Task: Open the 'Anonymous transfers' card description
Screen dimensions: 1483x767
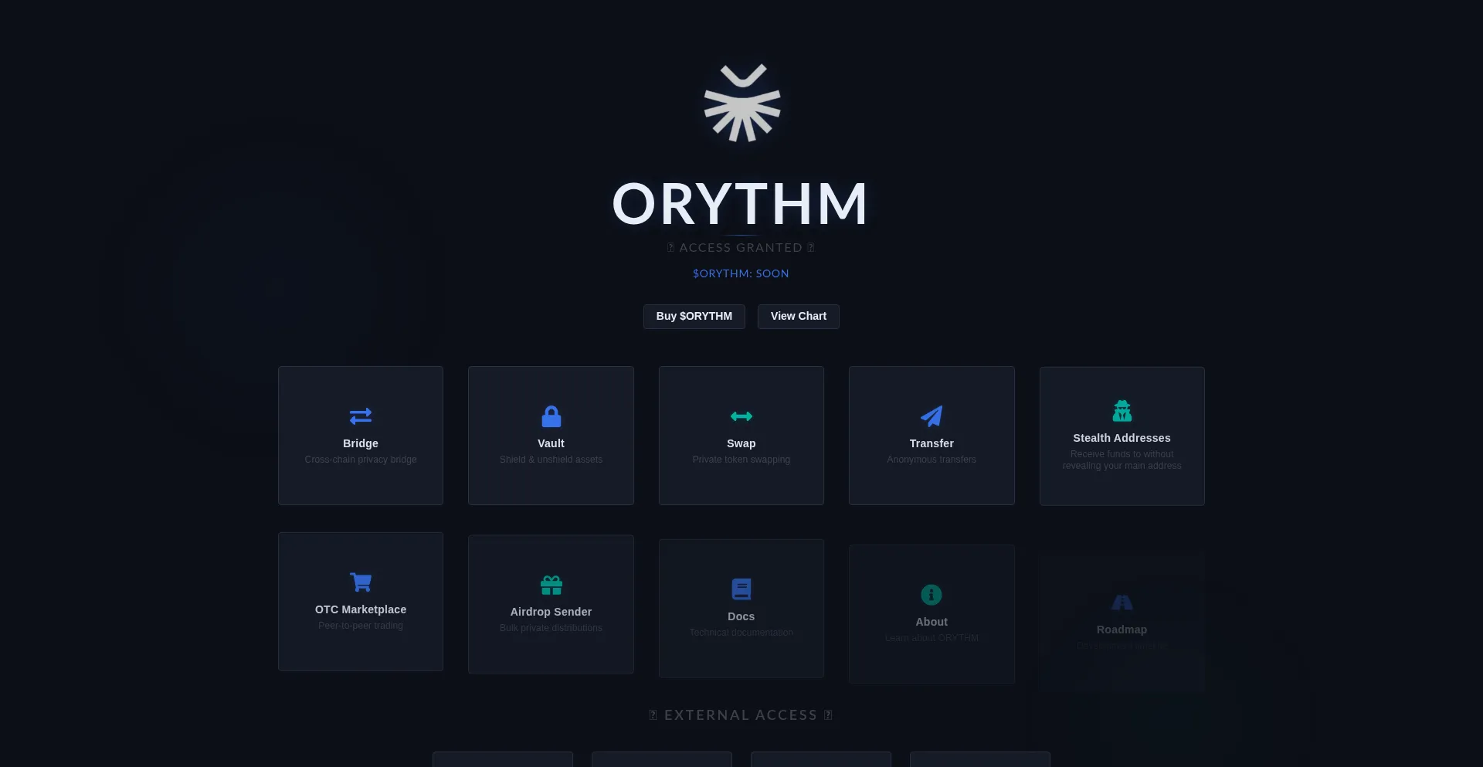Action: click(932, 460)
